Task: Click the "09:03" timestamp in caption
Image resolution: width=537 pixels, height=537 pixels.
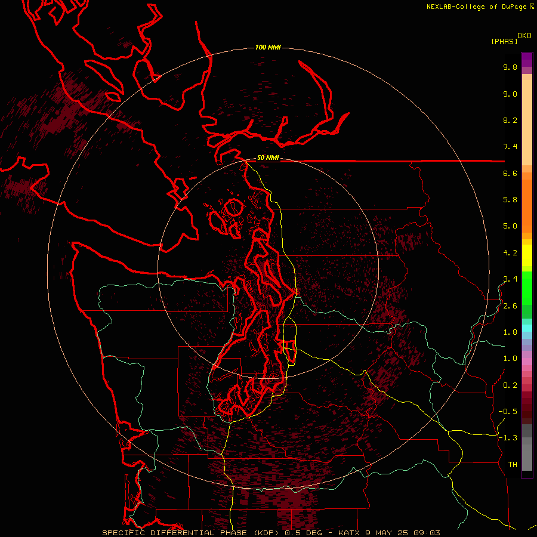Action: pos(427,533)
